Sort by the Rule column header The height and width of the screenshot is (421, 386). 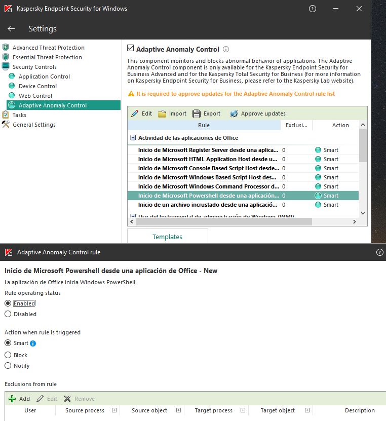[x=204, y=125]
